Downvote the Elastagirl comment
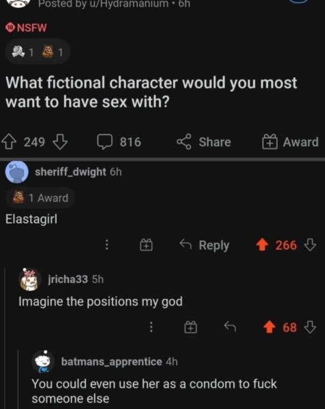The width and height of the screenshot is (325, 409). [310, 245]
